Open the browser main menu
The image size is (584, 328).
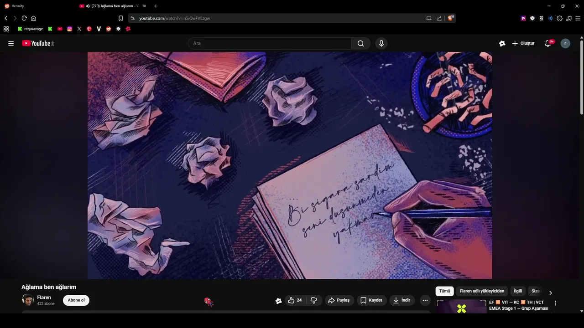[578, 18]
